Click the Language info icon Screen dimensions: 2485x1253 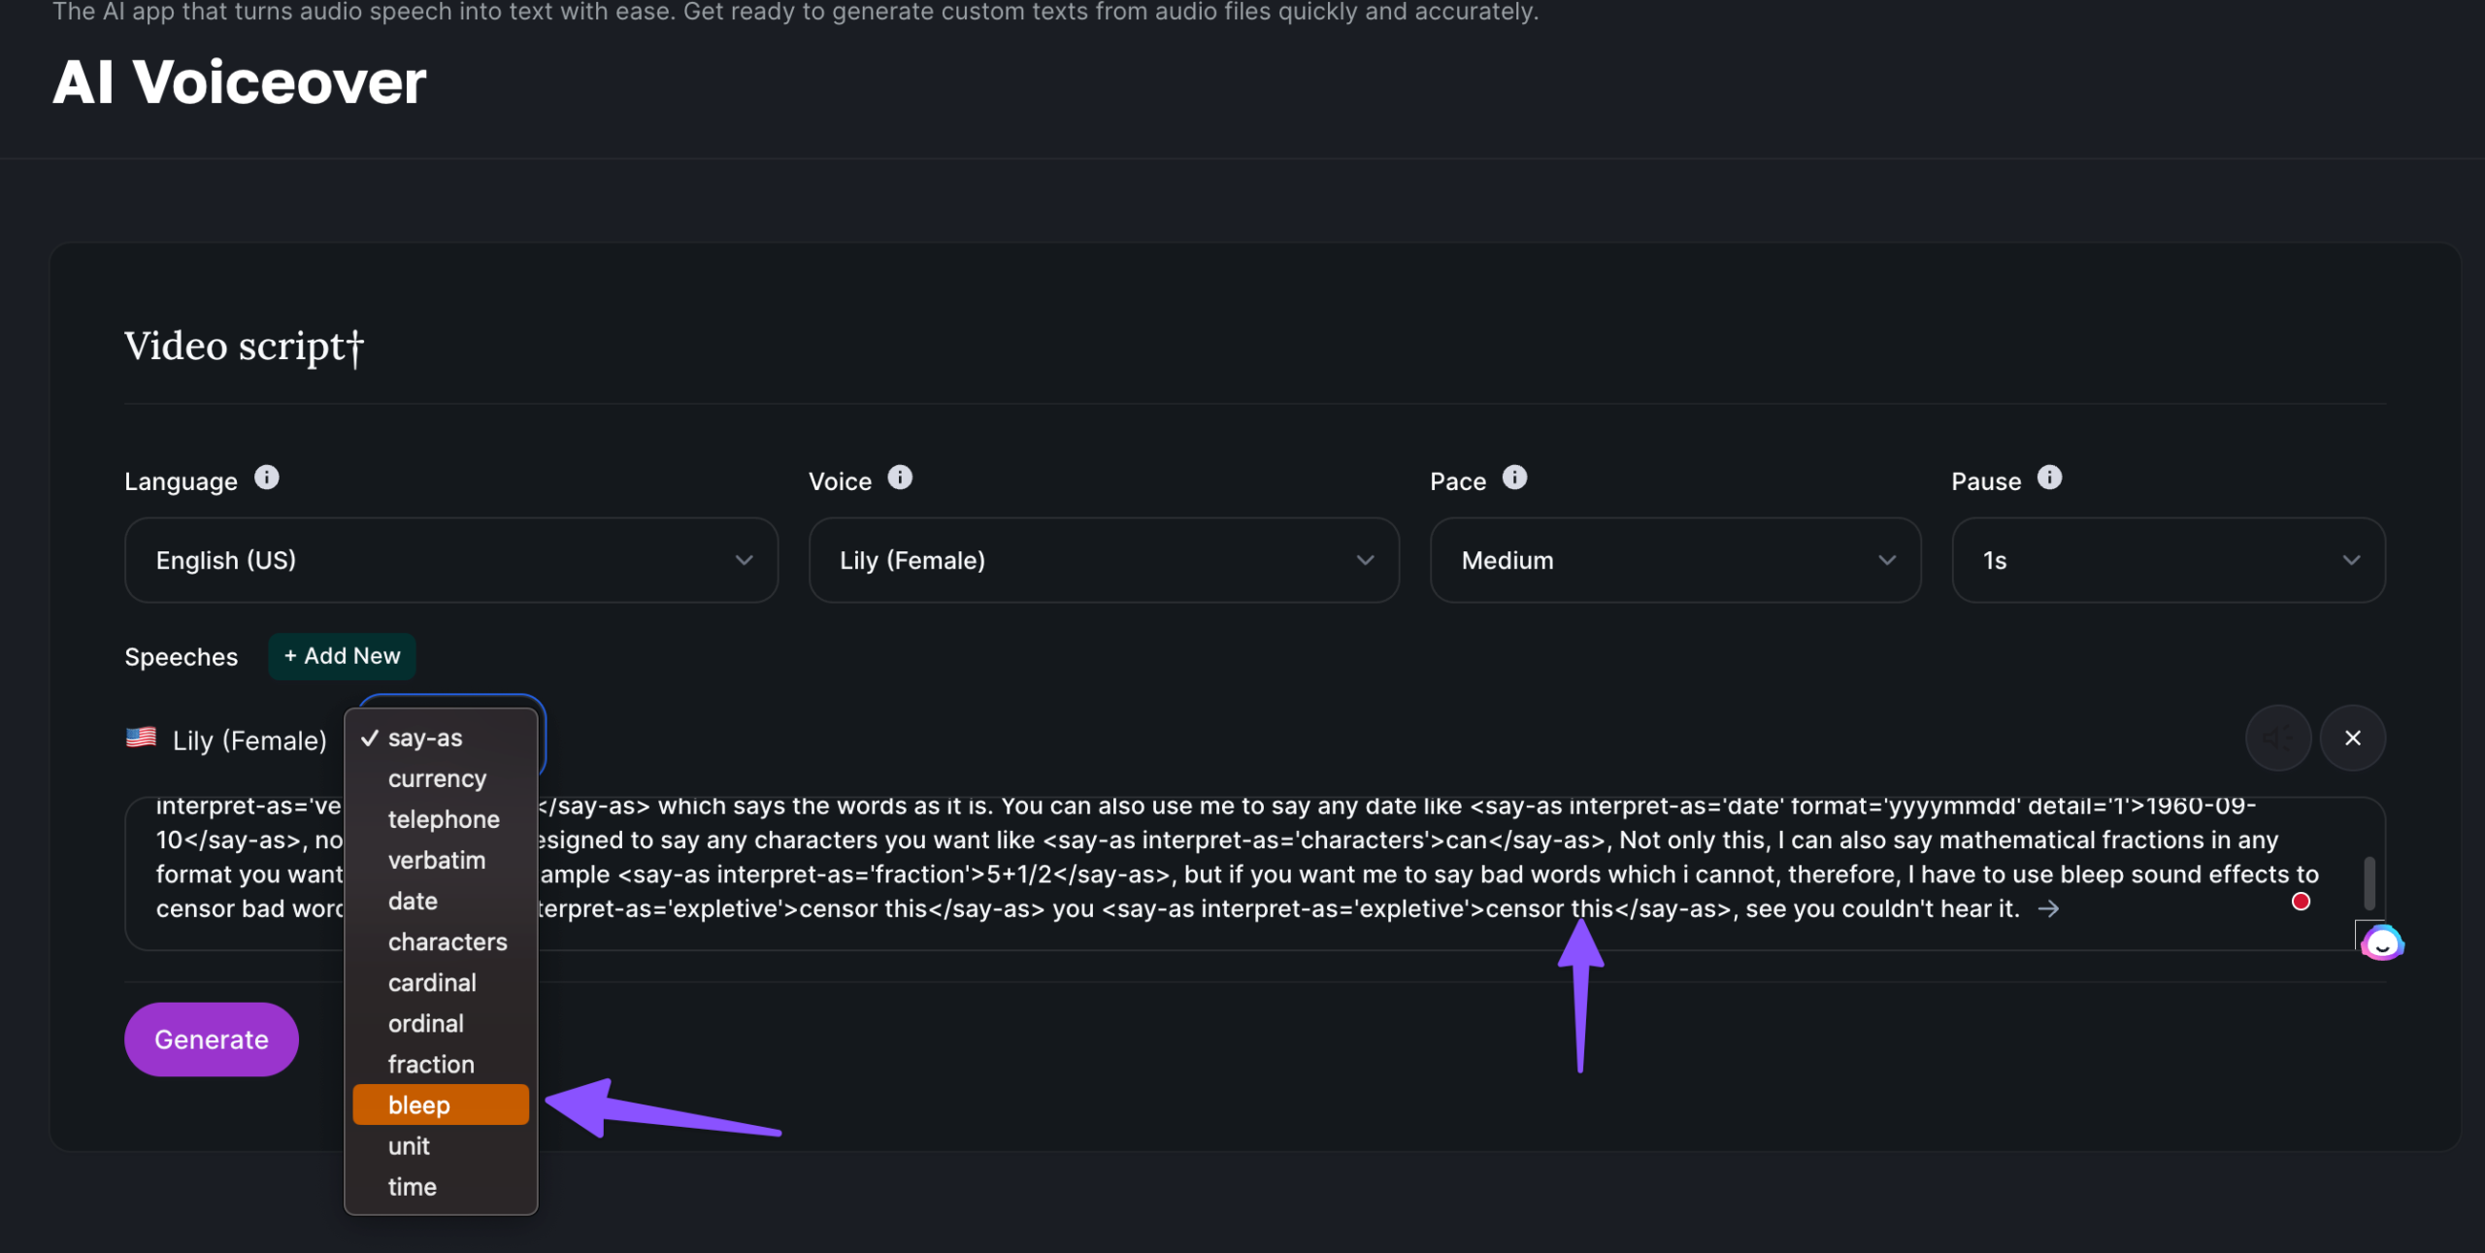[x=266, y=478]
